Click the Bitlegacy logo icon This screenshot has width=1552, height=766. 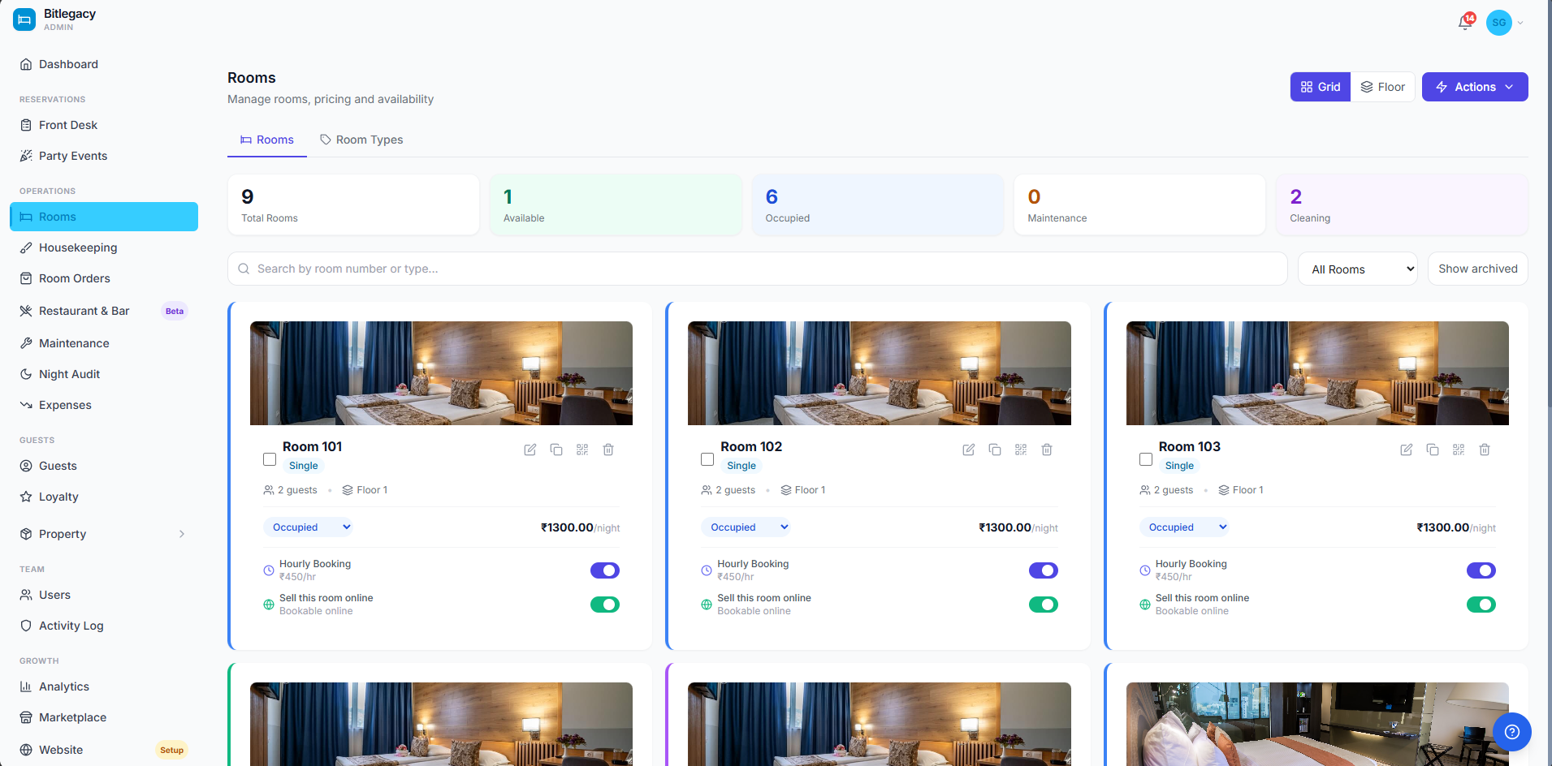(x=24, y=19)
